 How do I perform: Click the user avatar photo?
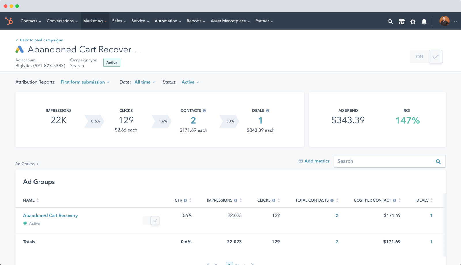coord(445,21)
